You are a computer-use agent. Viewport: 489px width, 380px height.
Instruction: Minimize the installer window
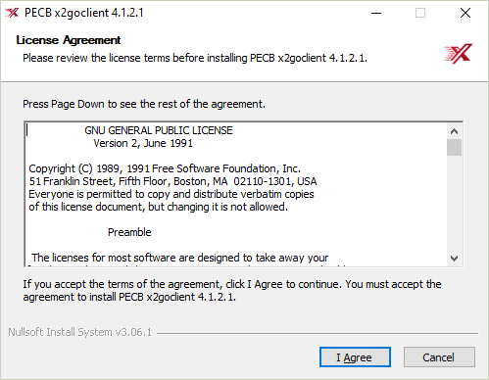(x=376, y=13)
